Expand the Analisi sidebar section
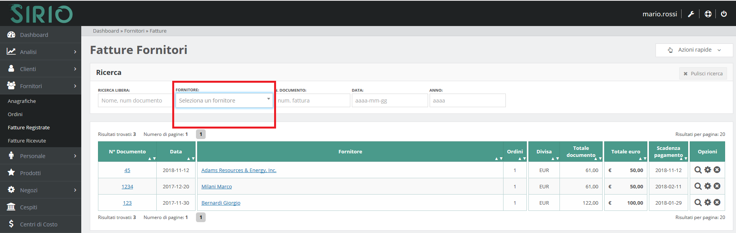736x233 pixels. click(40, 52)
